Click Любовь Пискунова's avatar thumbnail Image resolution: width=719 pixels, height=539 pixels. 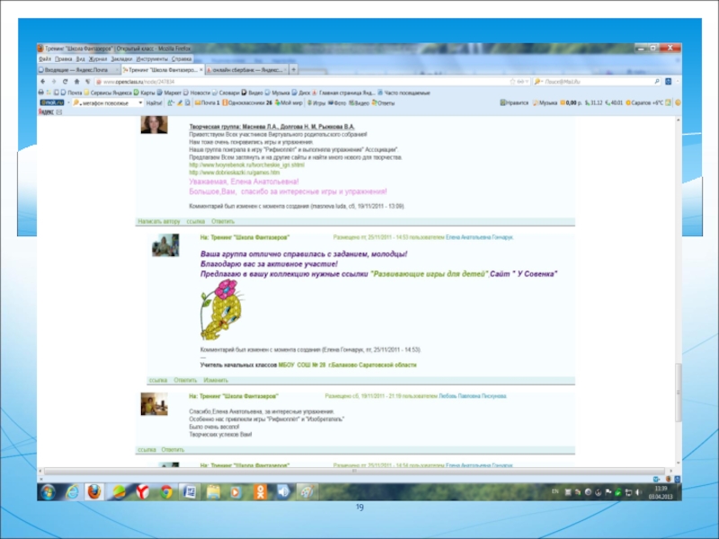click(x=154, y=404)
